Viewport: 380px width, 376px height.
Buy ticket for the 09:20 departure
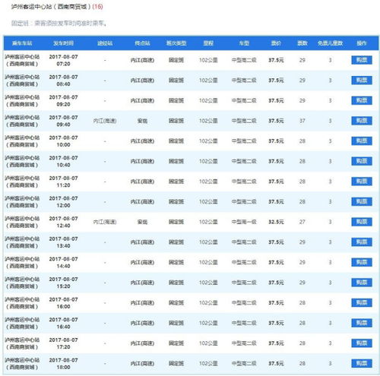[362, 101]
